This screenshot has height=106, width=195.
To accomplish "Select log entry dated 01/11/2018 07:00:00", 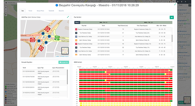I will tap(45, 77).
